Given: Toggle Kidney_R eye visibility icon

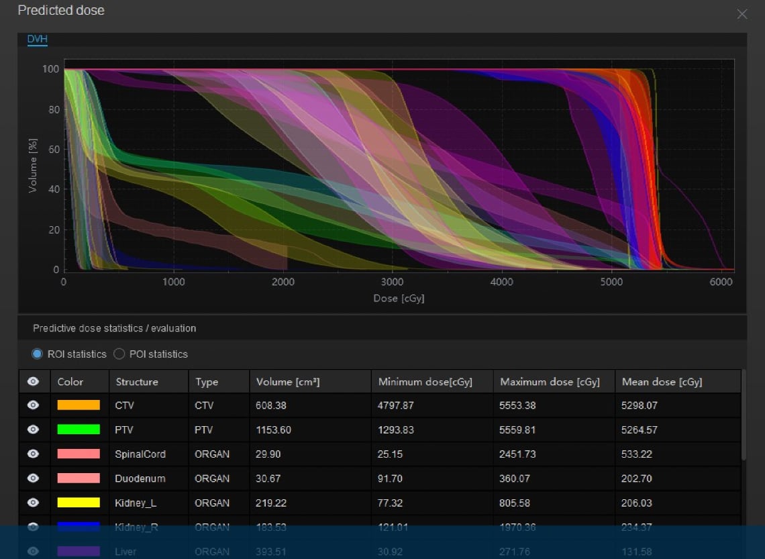Looking at the screenshot, I should [33, 527].
